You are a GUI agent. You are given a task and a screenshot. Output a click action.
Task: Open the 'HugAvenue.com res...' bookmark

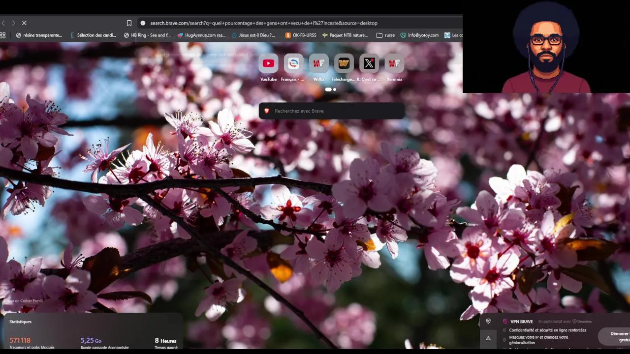[201, 35]
